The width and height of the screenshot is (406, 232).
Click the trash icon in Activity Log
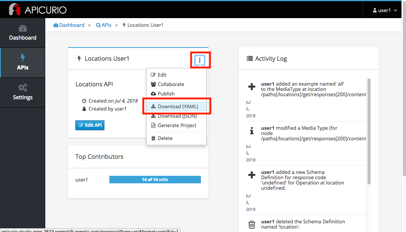point(251,225)
